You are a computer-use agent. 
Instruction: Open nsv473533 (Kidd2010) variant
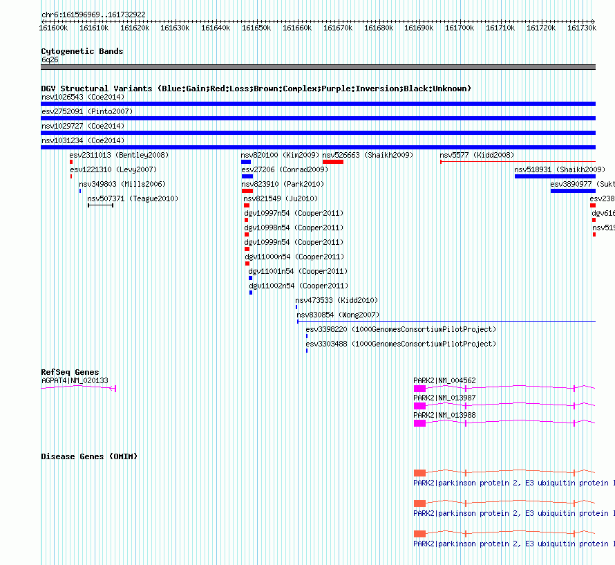pos(337,300)
